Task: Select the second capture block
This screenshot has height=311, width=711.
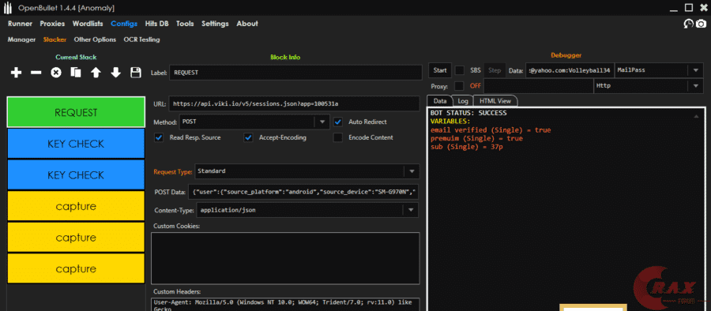Action: point(76,238)
